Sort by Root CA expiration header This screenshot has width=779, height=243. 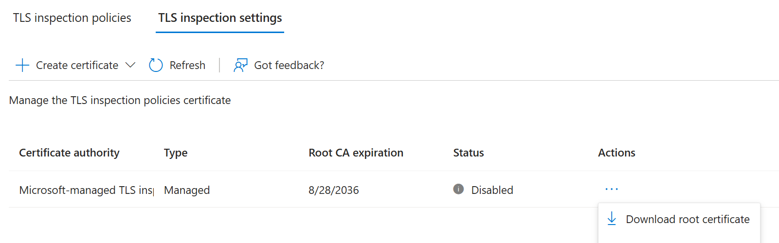point(356,153)
